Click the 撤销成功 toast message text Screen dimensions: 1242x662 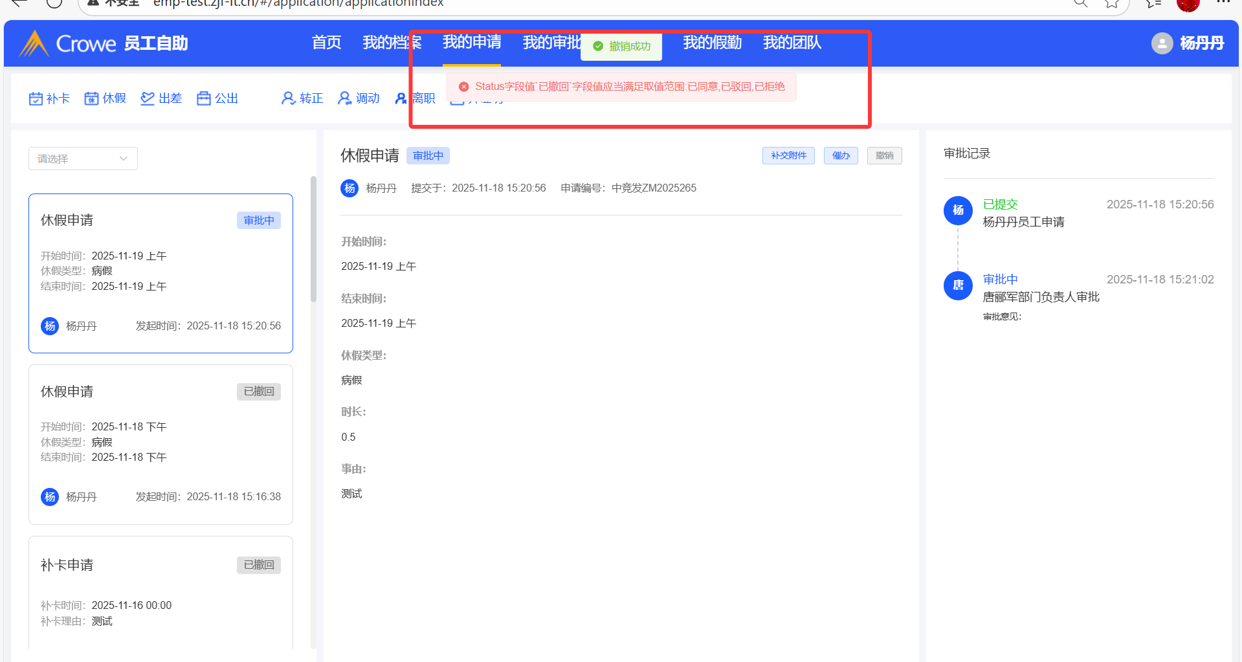[x=630, y=47]
